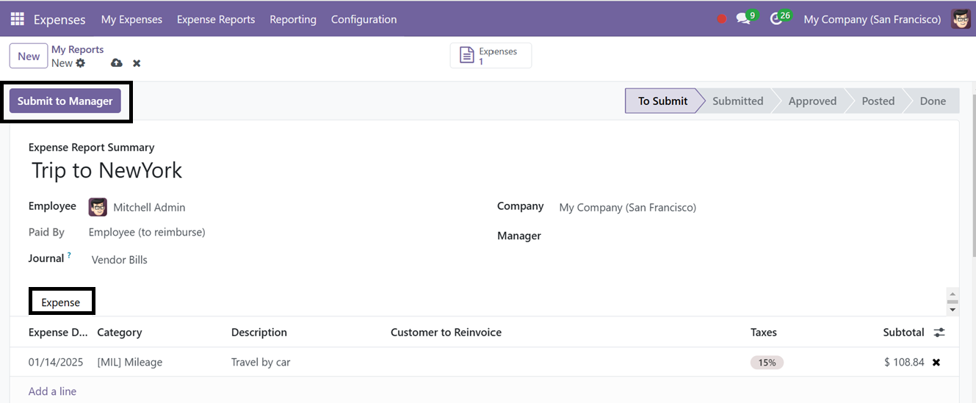Image resolution: width=976 pixels, height=403 pixels.
Task: Open the Configuration menu
Action: 364,20
